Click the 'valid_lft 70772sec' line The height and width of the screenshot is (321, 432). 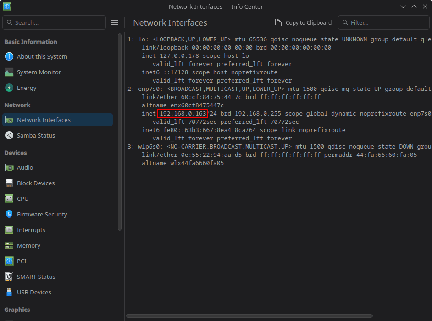pyautogui.click(x=226, y=122)
